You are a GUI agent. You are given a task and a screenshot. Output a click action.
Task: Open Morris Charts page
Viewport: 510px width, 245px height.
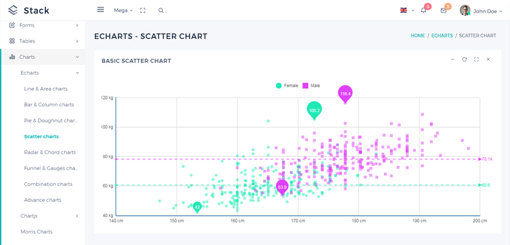[36, 231]
